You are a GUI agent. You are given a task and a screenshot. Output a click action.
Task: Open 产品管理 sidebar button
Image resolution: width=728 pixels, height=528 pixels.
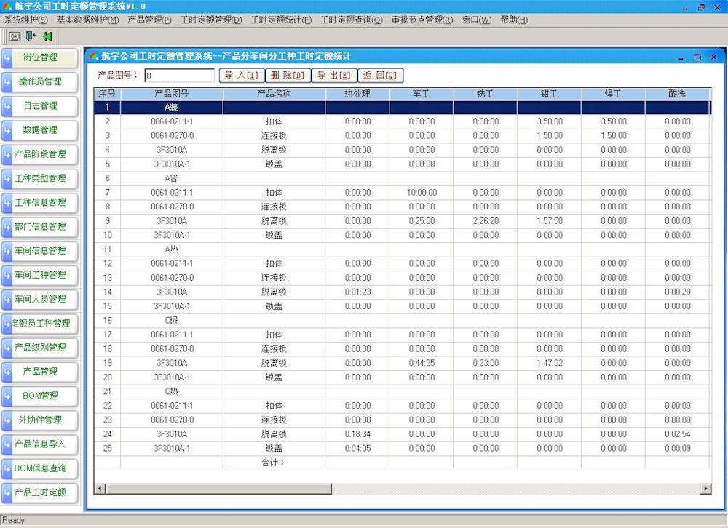pyautogui.click(x=40, y=371)
